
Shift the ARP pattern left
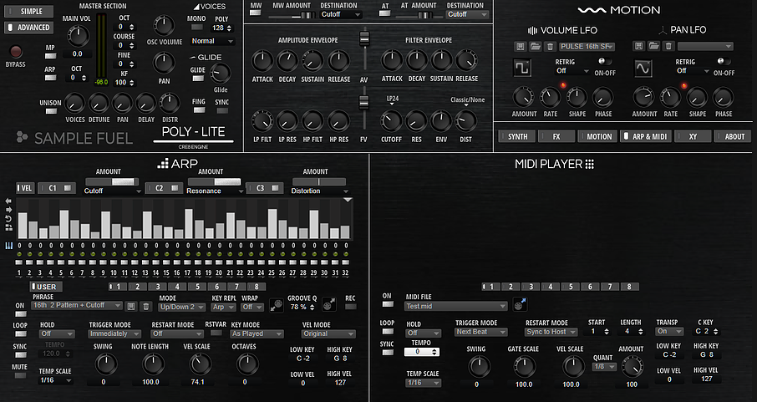coord(8,201)
